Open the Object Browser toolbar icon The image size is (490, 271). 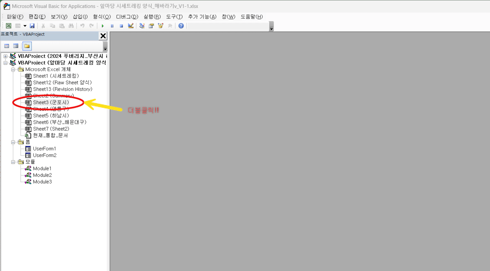click(161, 26)
